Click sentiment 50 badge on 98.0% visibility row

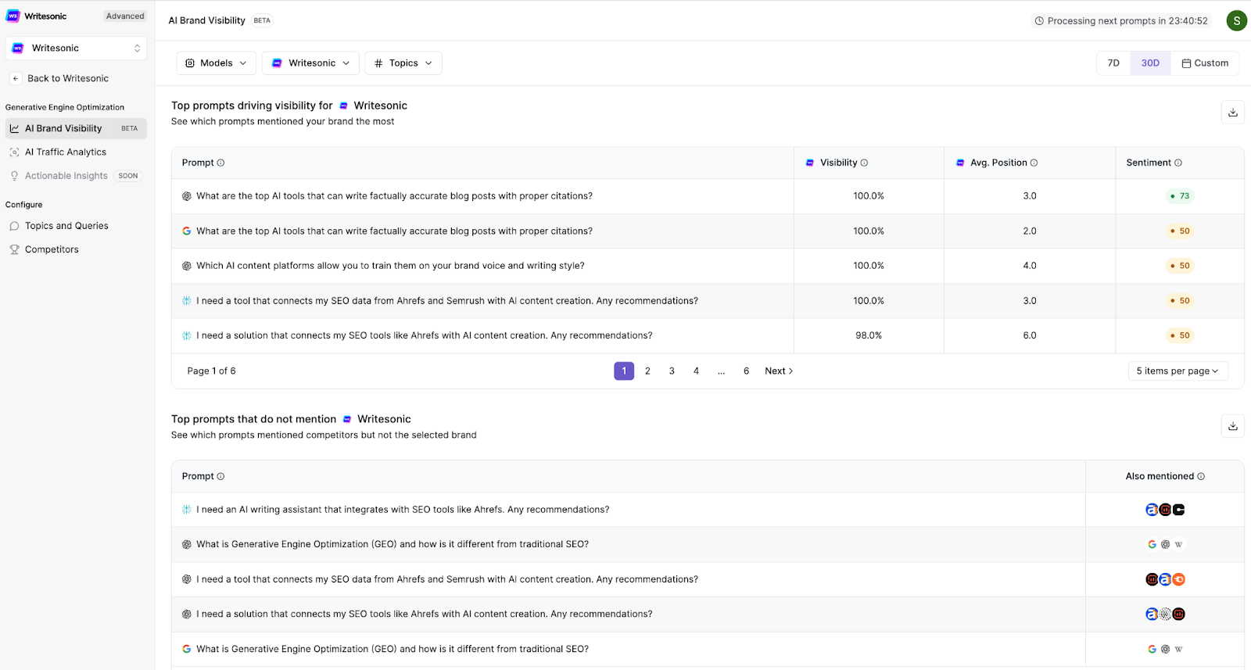point(1180,335)
